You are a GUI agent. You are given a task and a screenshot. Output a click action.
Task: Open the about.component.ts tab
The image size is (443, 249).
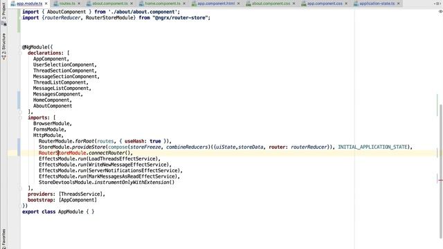point(110,3)
